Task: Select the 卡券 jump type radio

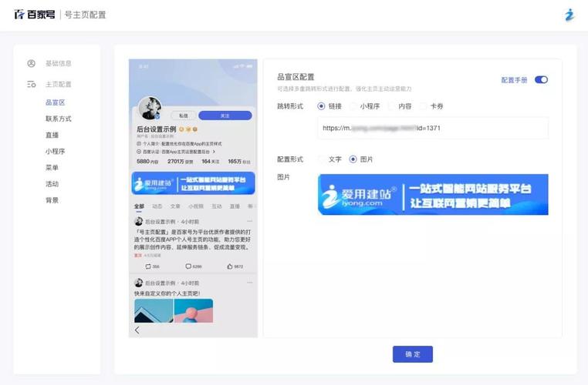Action: pyautogui.click(x=423, y=106)
